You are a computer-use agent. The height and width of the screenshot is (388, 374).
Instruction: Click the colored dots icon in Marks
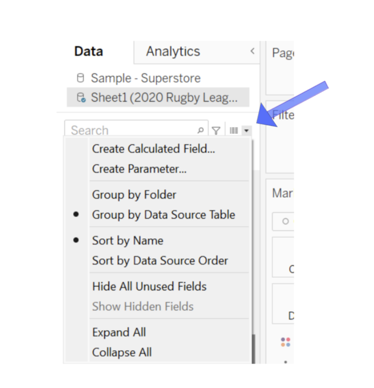tap(285, 342)
